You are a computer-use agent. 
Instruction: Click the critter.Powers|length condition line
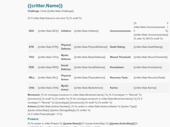coord(45,114)
